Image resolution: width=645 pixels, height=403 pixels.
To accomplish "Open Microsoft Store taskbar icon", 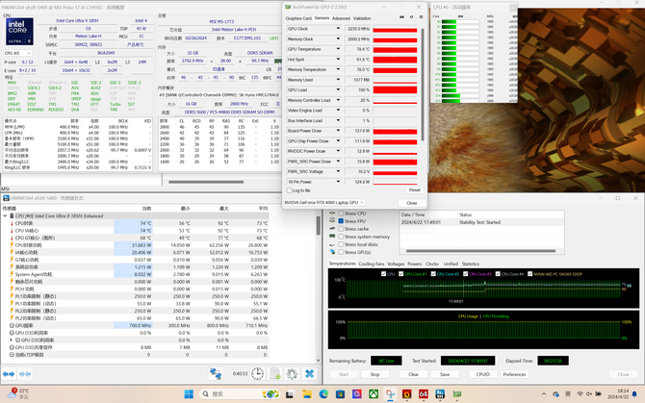I will pos(340,394).
